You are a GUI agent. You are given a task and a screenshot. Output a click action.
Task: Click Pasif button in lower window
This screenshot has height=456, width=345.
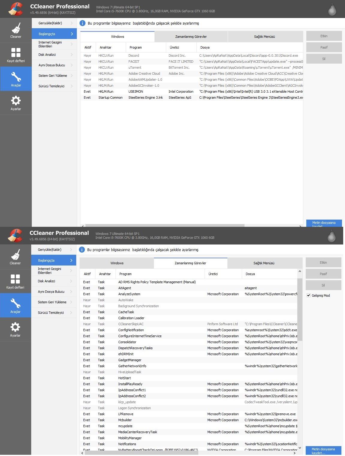[x=323, y=274]
